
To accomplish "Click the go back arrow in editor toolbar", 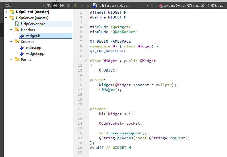I will point(75,5).
